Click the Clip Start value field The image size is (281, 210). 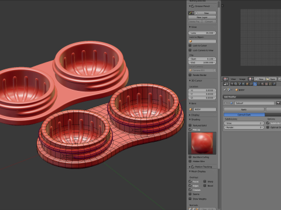coord(202,58)
